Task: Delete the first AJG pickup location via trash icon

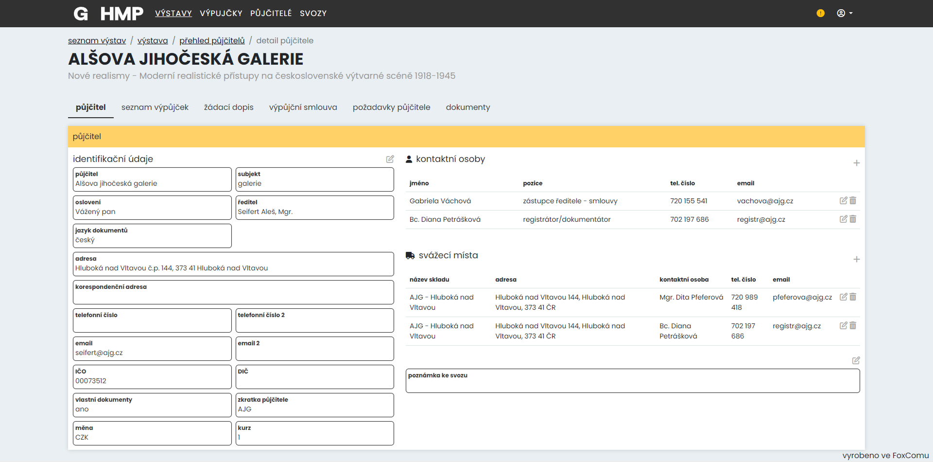Action: (x=853, y=297)
